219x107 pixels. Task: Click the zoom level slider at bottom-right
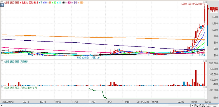pos(212,105)
